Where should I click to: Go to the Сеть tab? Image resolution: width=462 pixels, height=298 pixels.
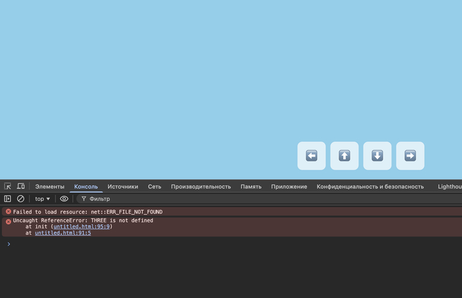pyautogui.click(x=154, y=187)
